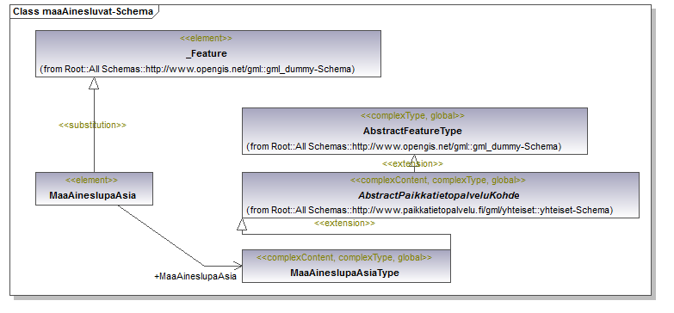Click the gml_dummy-Schema path under _Feature
674x313 pixels.
(x=197, y=69)
